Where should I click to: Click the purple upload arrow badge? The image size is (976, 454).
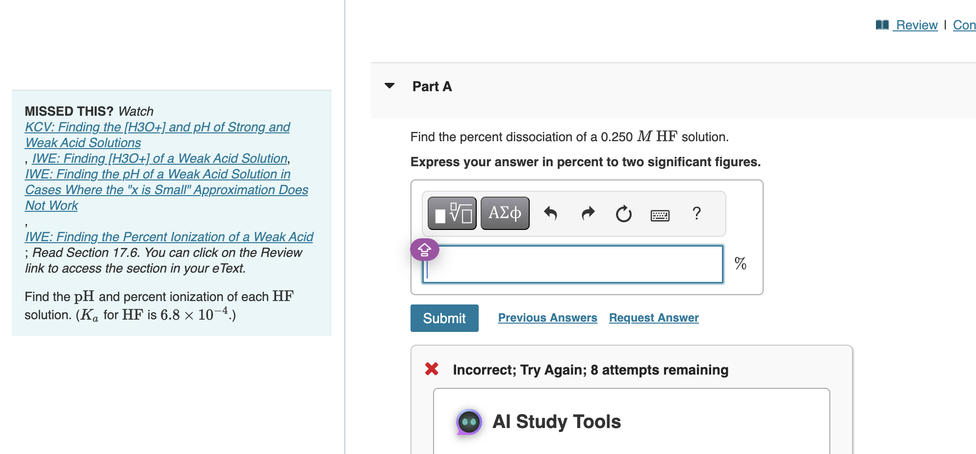424,249
